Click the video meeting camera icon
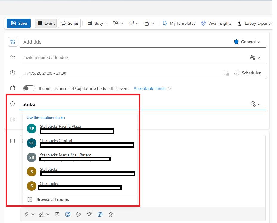 (13, 119)
